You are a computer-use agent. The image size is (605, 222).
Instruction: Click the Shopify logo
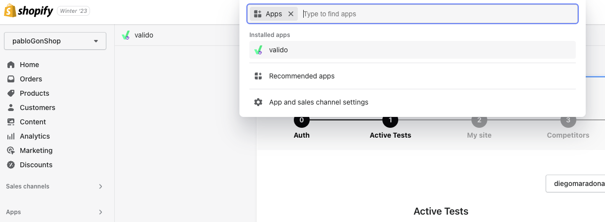pyautogui.click(x=29, y=11)
